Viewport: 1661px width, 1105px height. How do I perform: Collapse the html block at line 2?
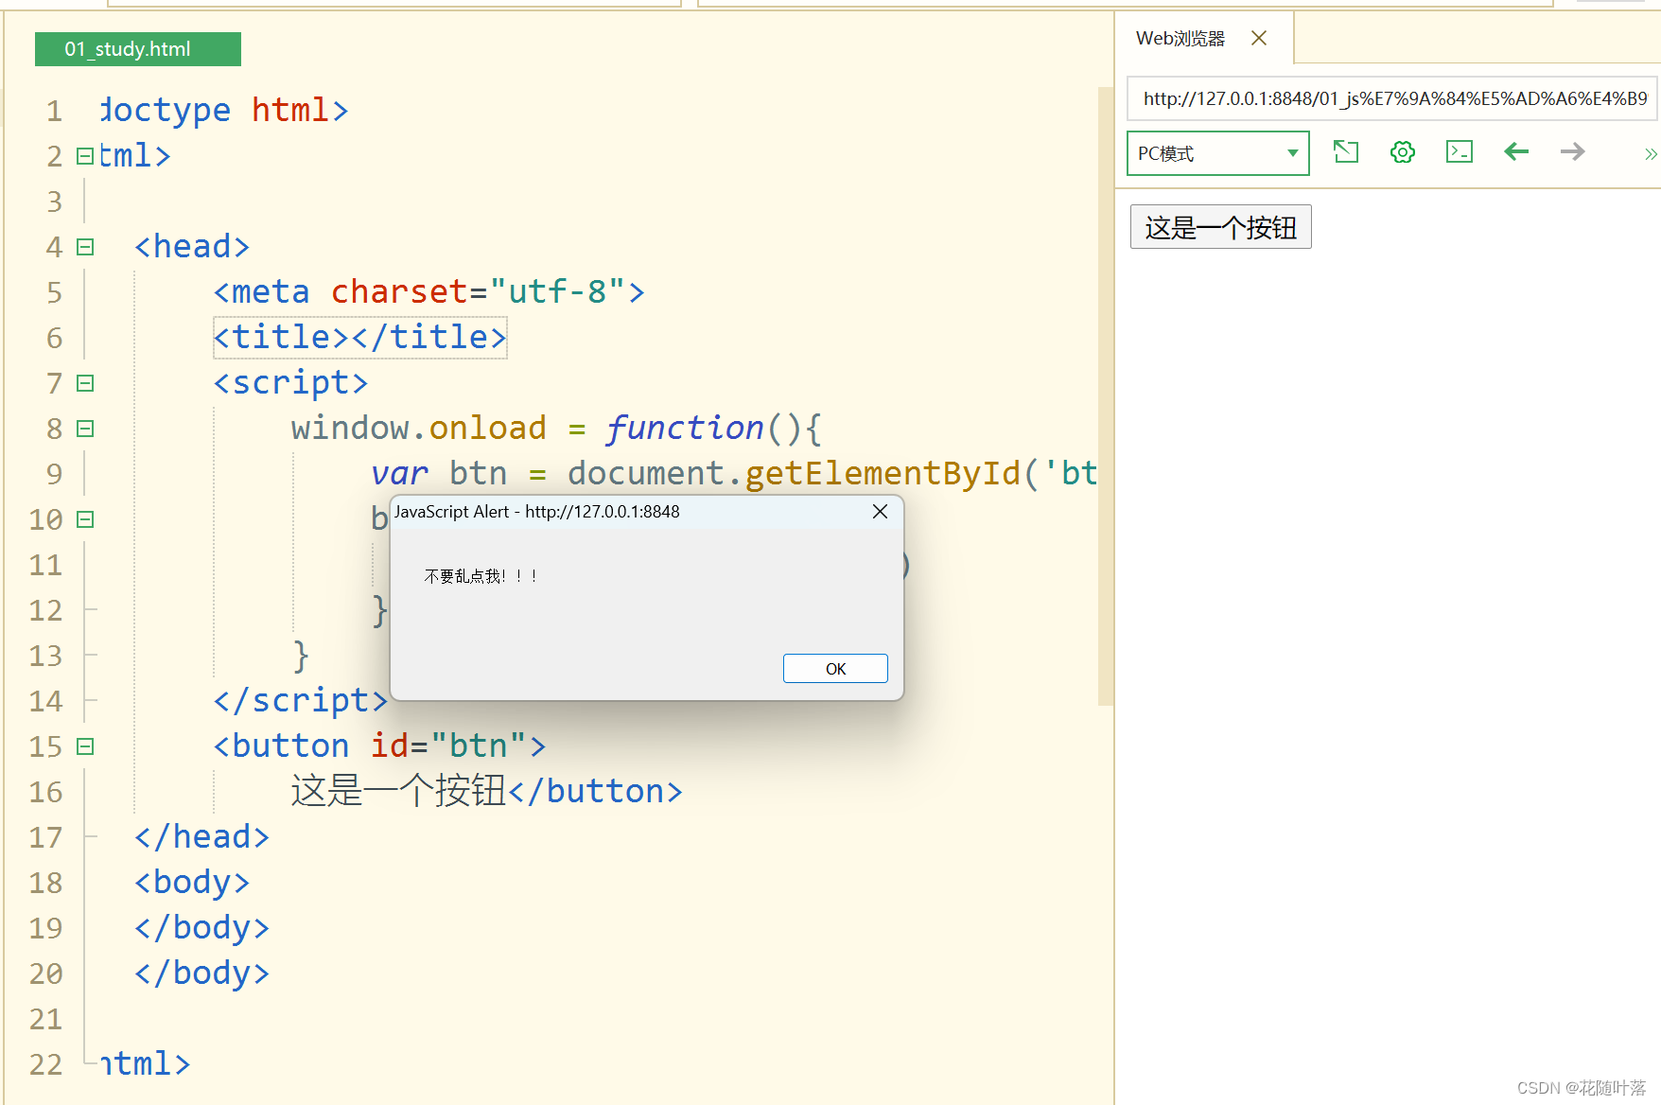(x=85, y=156)
